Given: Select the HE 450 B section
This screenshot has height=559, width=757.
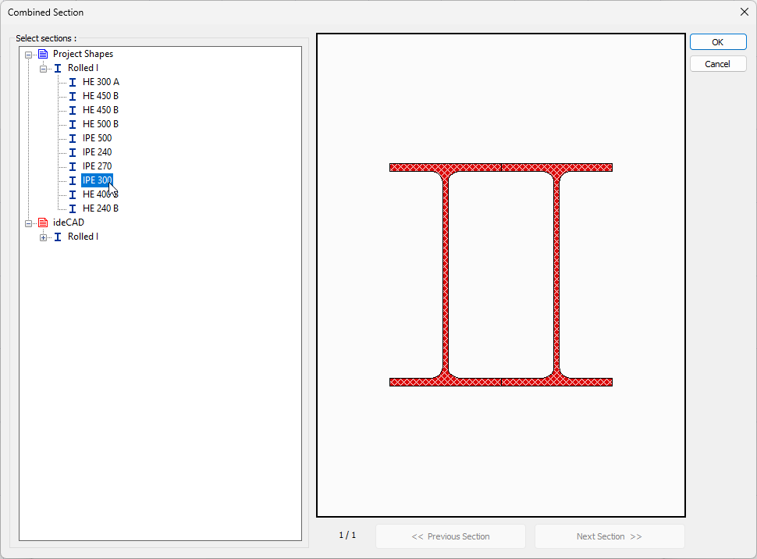Looking at the screenshot, I should [100, 95].
